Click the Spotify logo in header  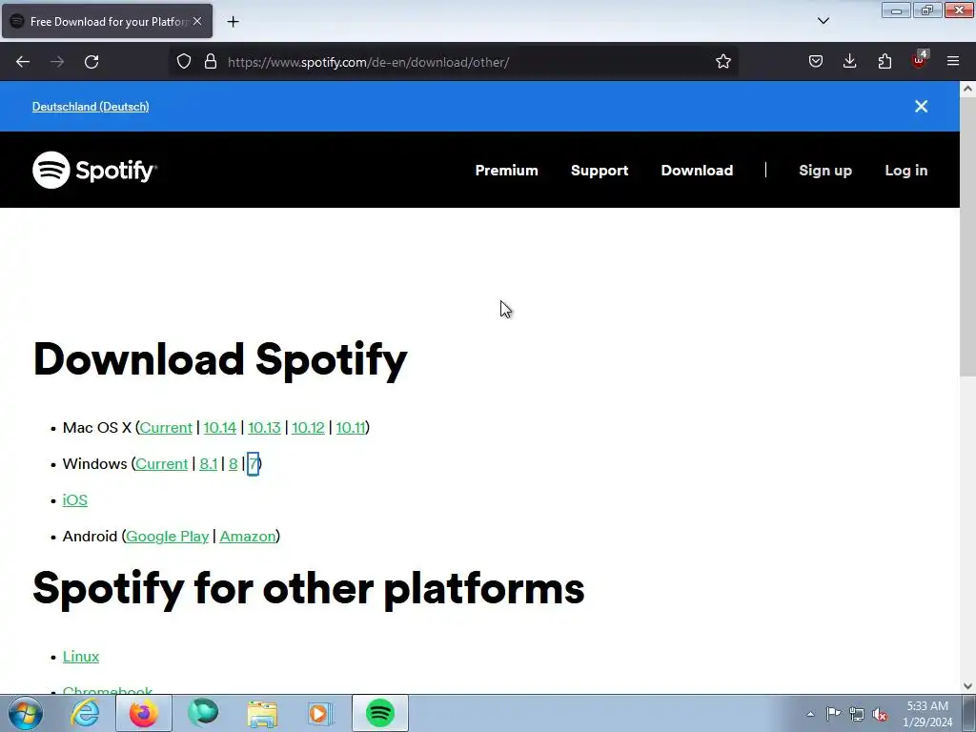tap(94, 170)
